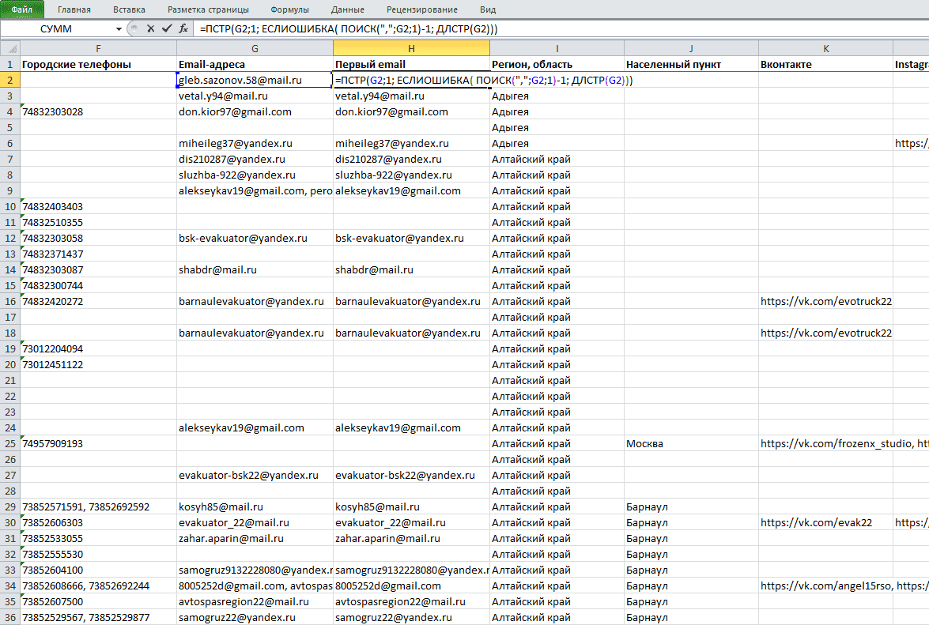Select column F header
The image size is (929, 625).
pos(98,48)
